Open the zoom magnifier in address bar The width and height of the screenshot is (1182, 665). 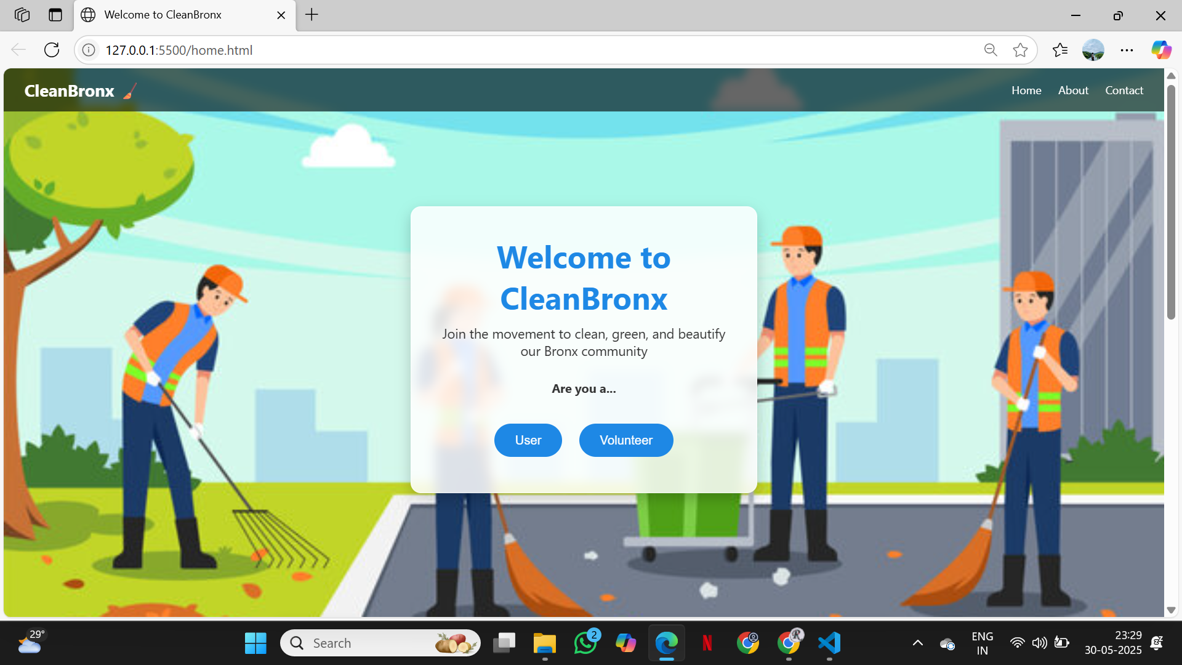click(990, 50)
